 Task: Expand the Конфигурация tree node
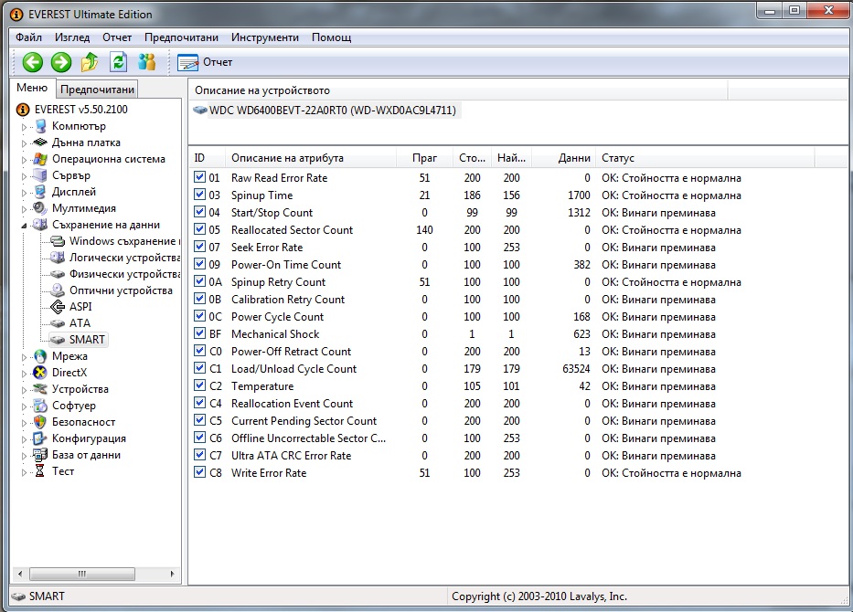(x=24, y=439)
